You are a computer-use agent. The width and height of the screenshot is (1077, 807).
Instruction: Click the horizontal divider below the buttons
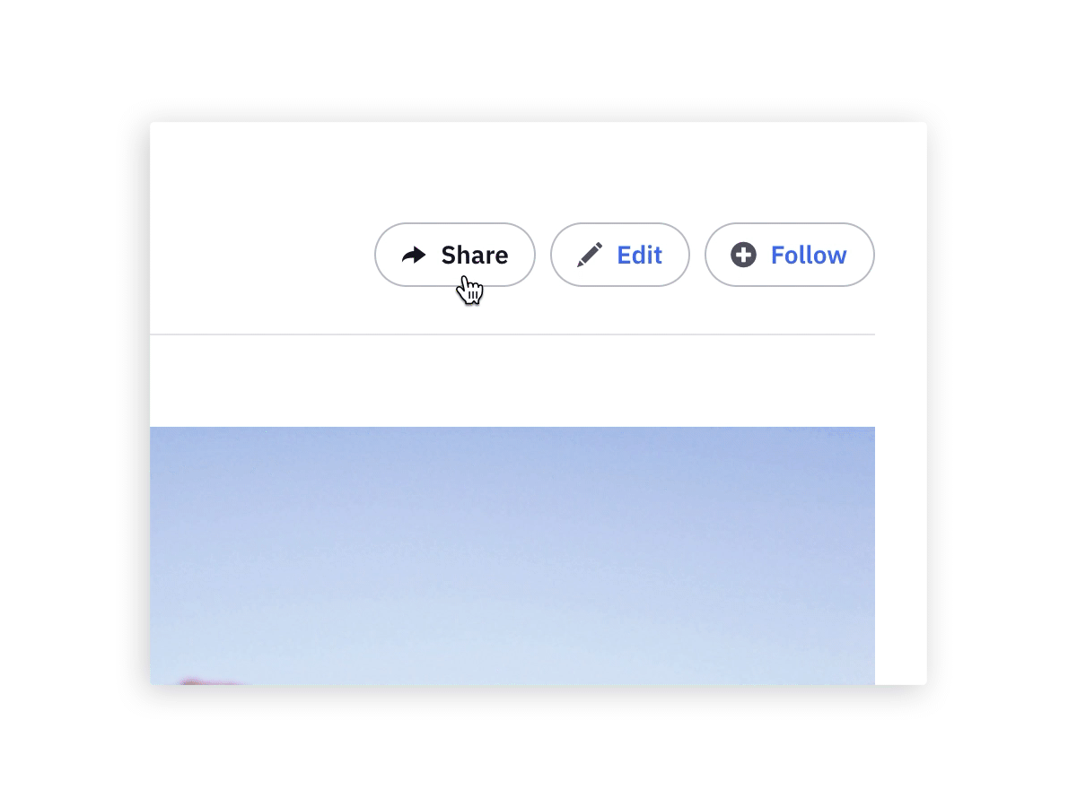click(512, 334)
